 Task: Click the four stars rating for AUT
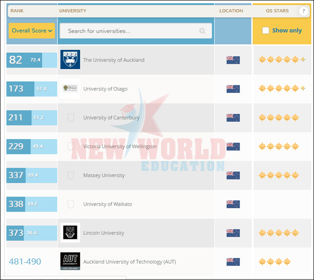click(274, 261)
